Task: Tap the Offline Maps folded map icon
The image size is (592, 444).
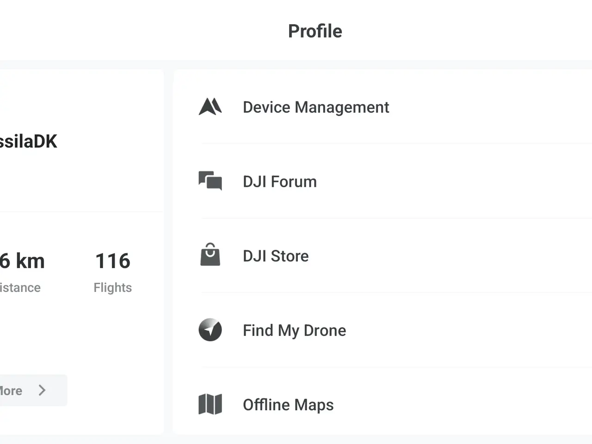Action: 210,404
